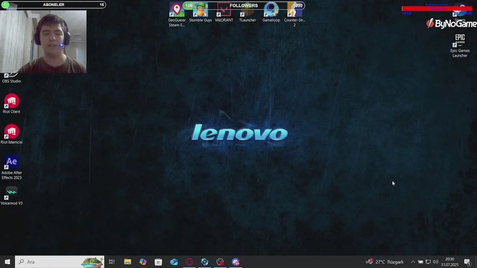477x268 pixels.
Task: Open Outlook from the taskbar
Action: pyautogui.click(x=174, y=262)
